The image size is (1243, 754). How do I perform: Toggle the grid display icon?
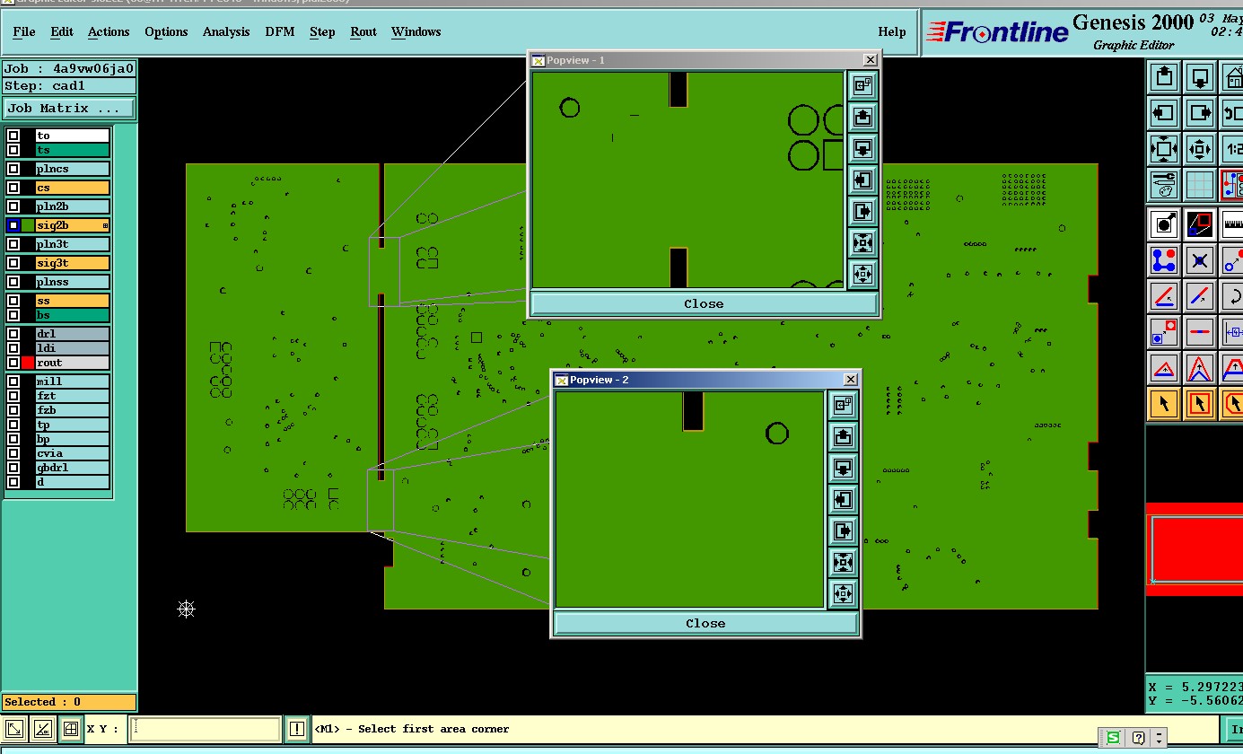[1200, 185]
